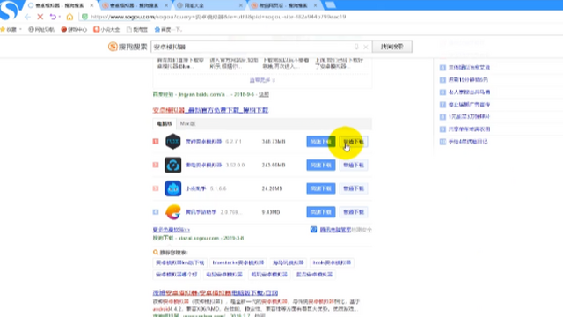
Task: Click the Tencent orange swirl app icon
Action: tap(172, 212)
